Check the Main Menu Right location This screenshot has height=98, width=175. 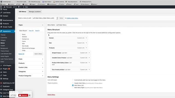tap(73, 88)
